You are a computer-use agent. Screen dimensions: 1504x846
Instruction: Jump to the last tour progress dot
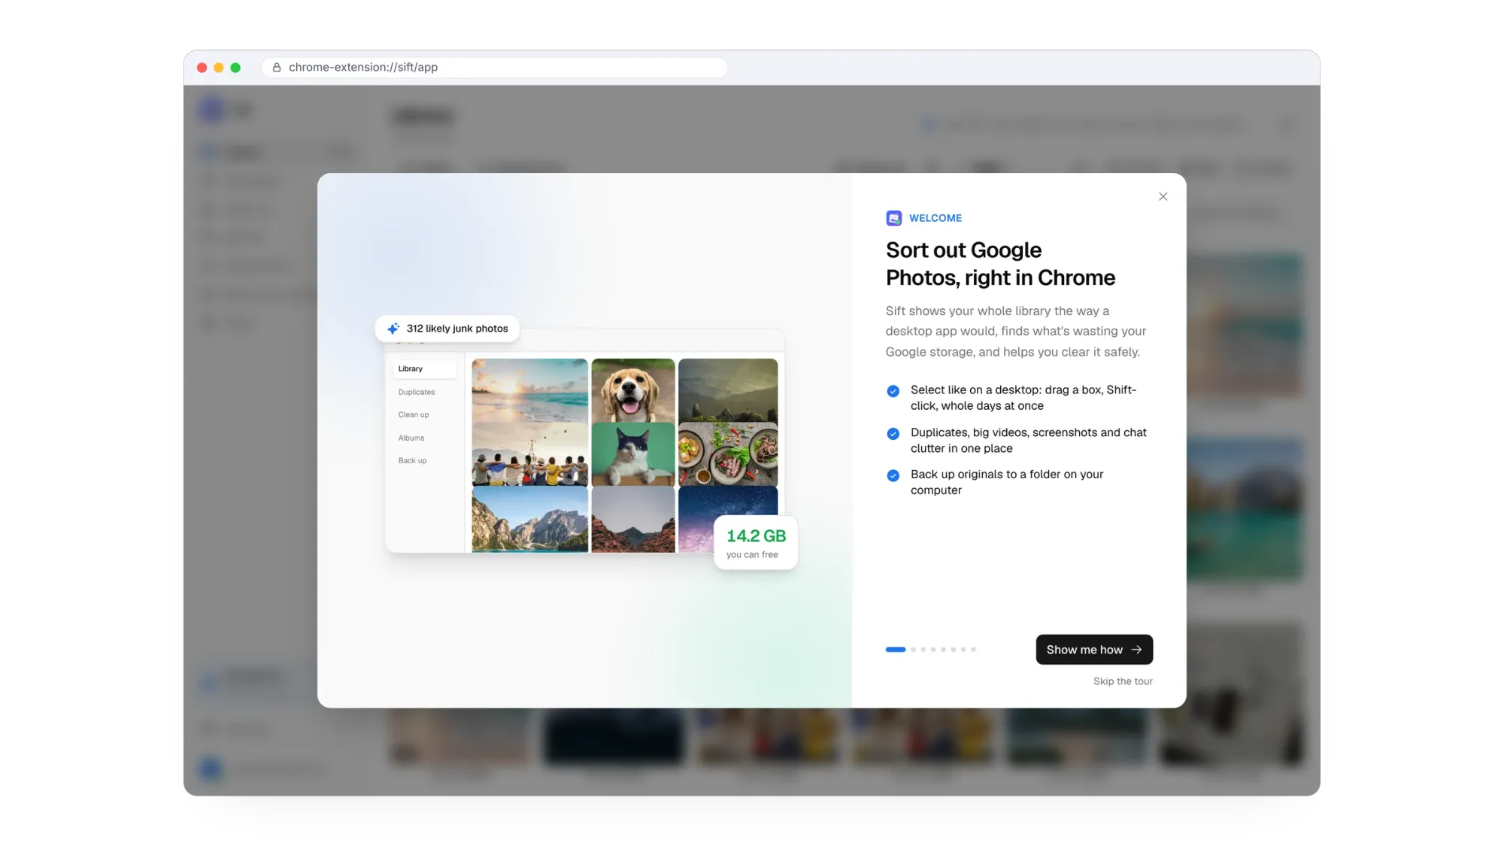point(973,650)
